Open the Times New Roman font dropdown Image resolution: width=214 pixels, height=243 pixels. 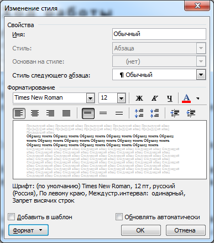tap(90, 98)
